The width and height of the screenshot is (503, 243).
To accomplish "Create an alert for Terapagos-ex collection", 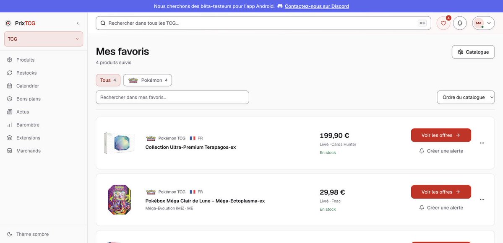I will coord(441,151).
